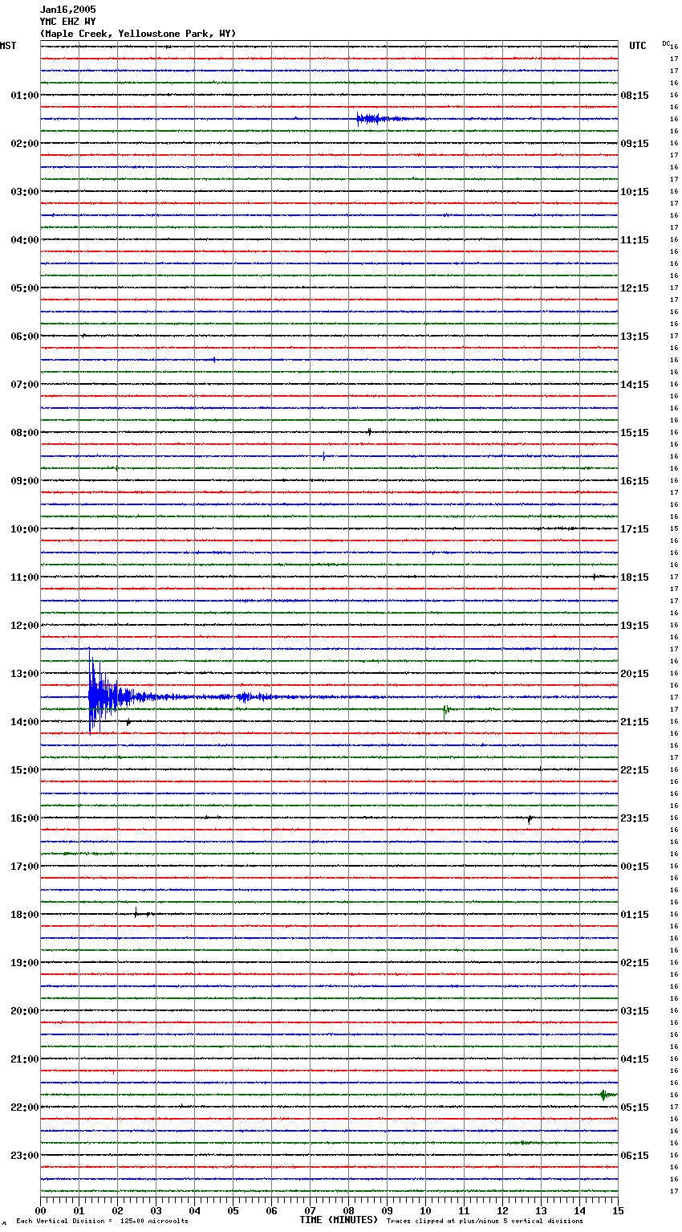
Task: Click the vertical division 125.00 microvolts note
Action: [x=102, y=1222]
